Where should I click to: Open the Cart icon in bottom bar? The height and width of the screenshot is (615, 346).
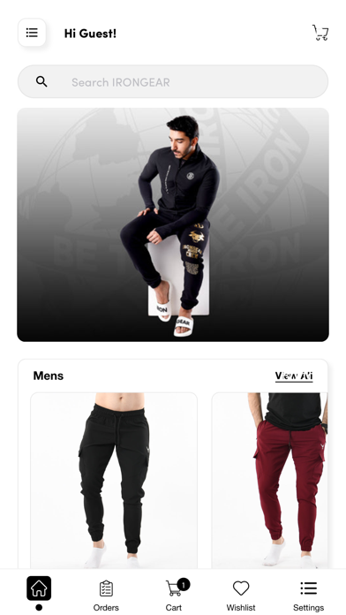[x=174, y=588]
